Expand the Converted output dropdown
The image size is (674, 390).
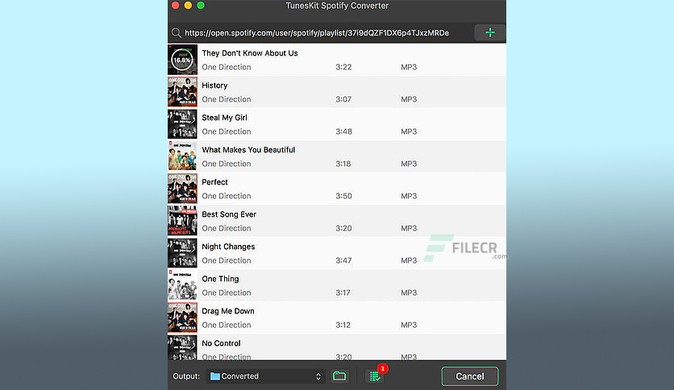click(265, 376)
